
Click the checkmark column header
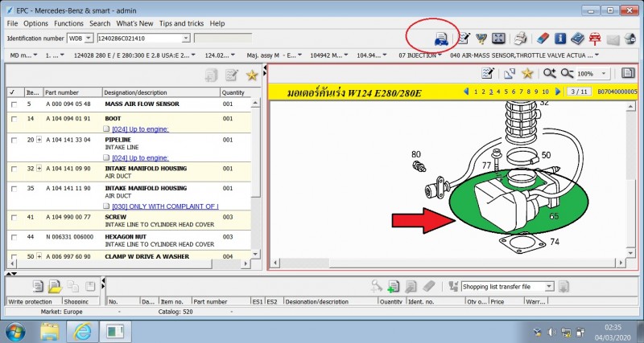[15, 92]
